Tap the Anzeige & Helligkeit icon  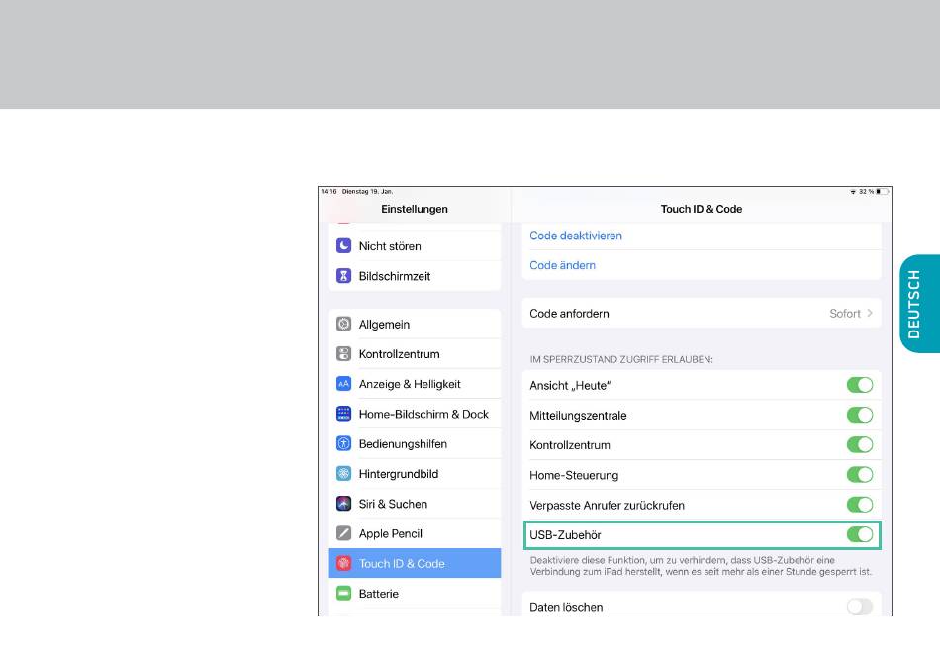pos(343,384)
